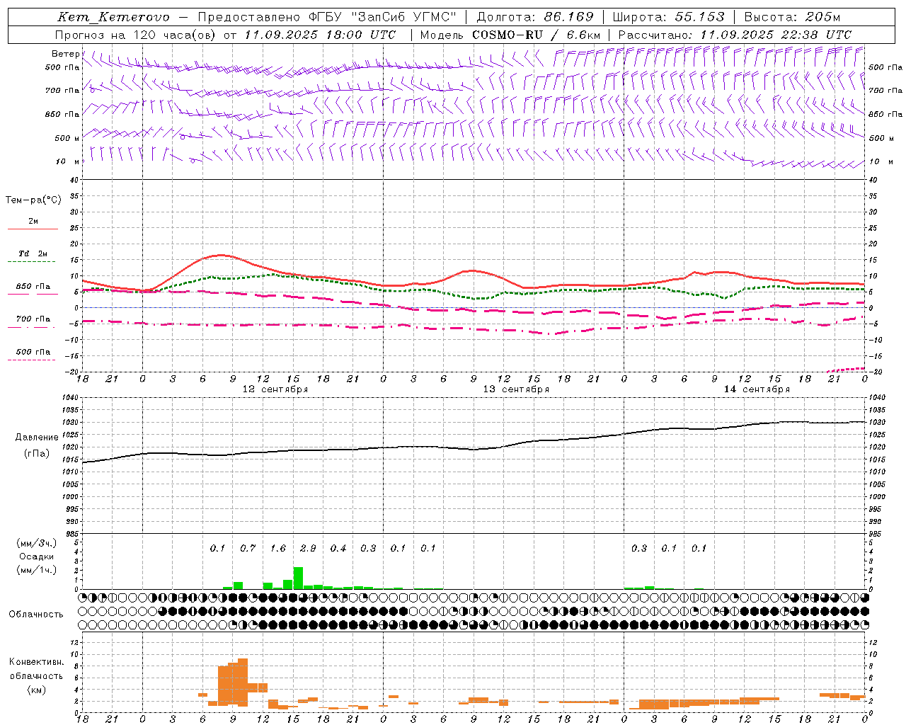Click the Широта: 55.153 value

click(669, 17)
